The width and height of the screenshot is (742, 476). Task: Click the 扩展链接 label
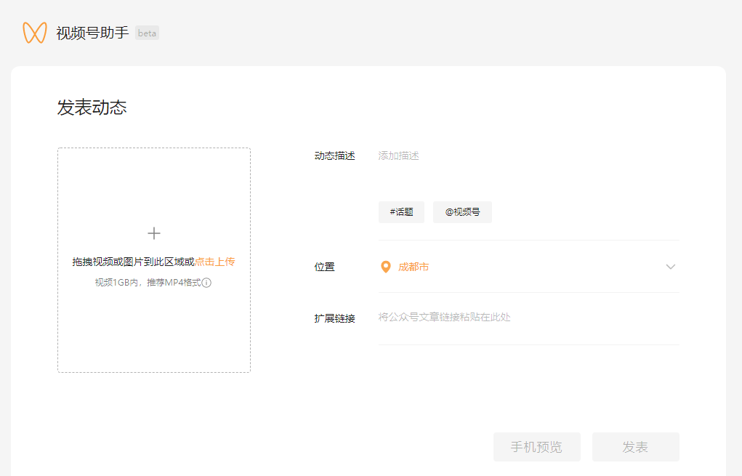tap(334, 318)
